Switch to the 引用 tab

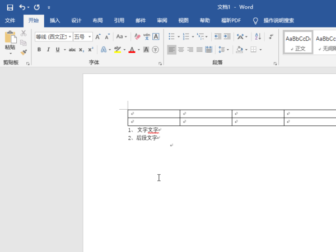(119, 21)
